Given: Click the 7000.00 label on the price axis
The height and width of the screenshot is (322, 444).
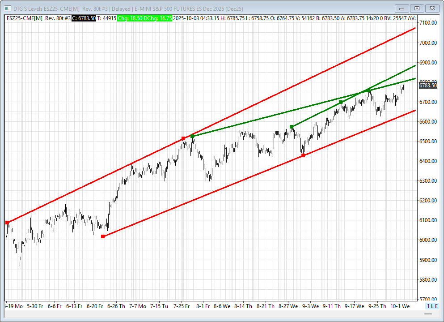Looking at the screenshot, I should pyautogui.click(x=428, y=43).
